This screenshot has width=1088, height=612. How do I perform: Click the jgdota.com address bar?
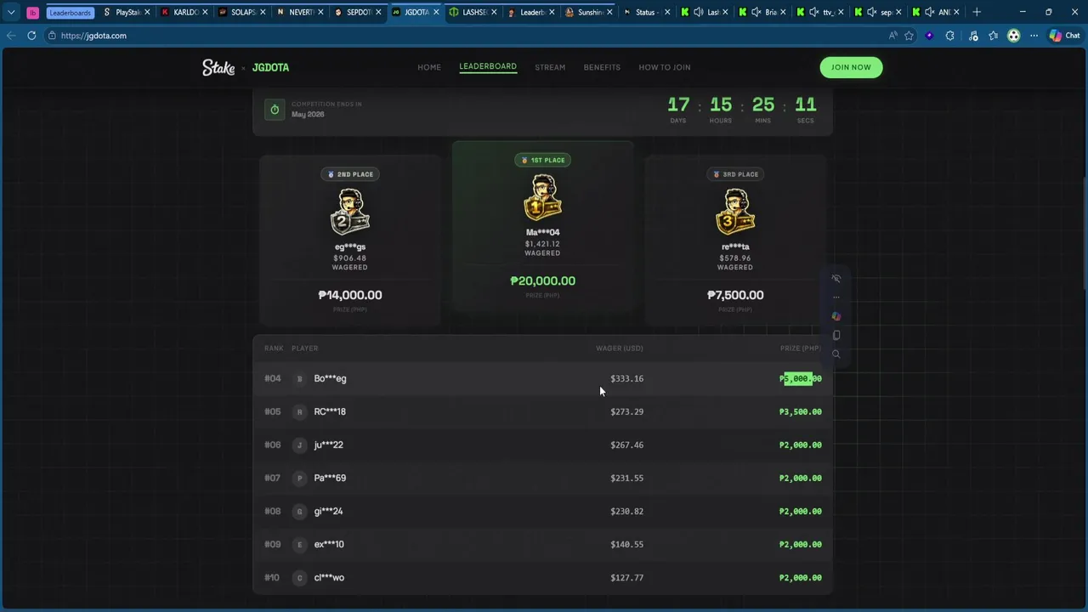[459, 36]
